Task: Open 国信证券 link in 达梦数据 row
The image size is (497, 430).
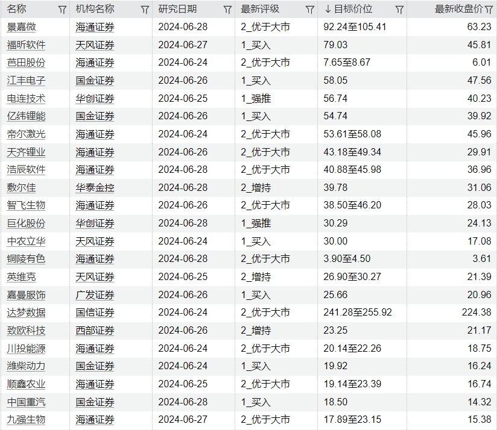Action: pos(95,313)
